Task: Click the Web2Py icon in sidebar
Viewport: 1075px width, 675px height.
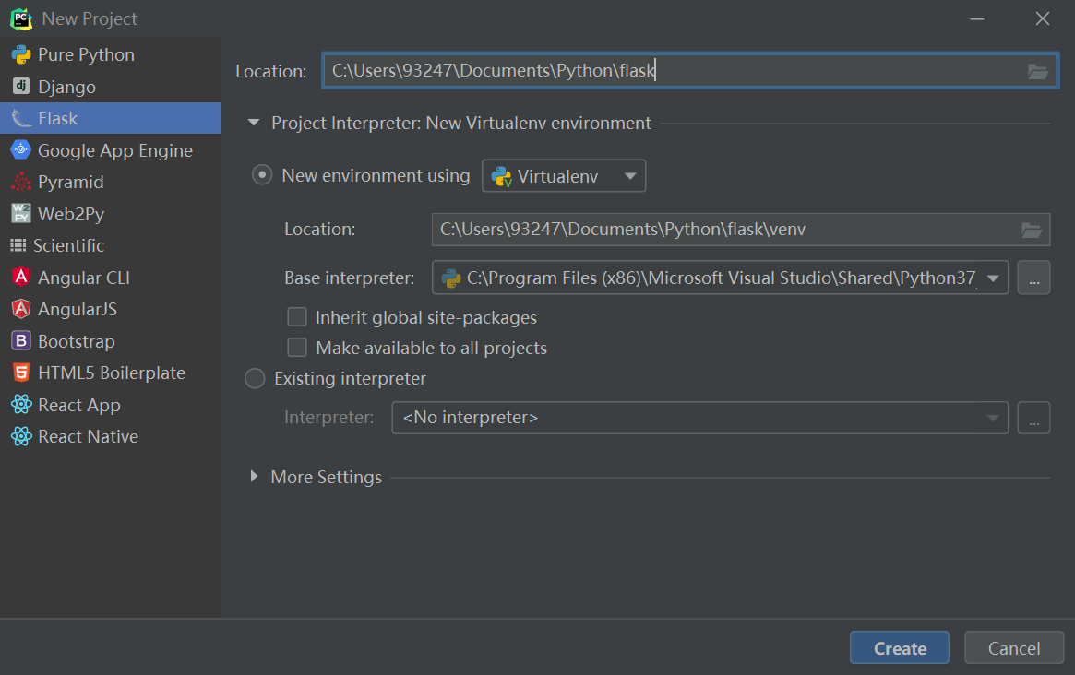Action: click(x=20, y=214)
